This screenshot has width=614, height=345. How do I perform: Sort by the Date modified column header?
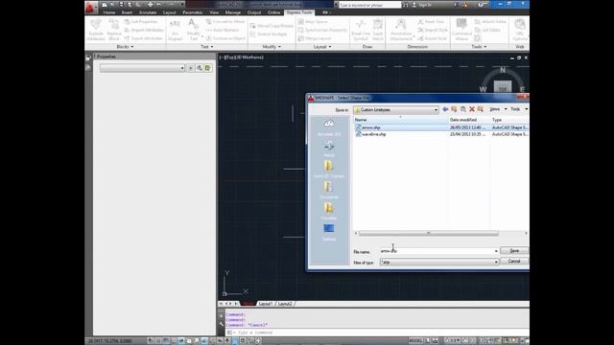pos(468,120)
